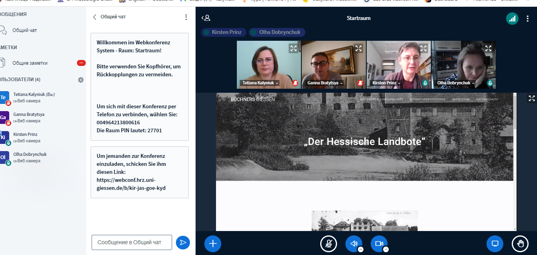The image size is (537, 255).
Task: Unmute the microphone in bottom toolbar
Action: click(x=329, y=243)
